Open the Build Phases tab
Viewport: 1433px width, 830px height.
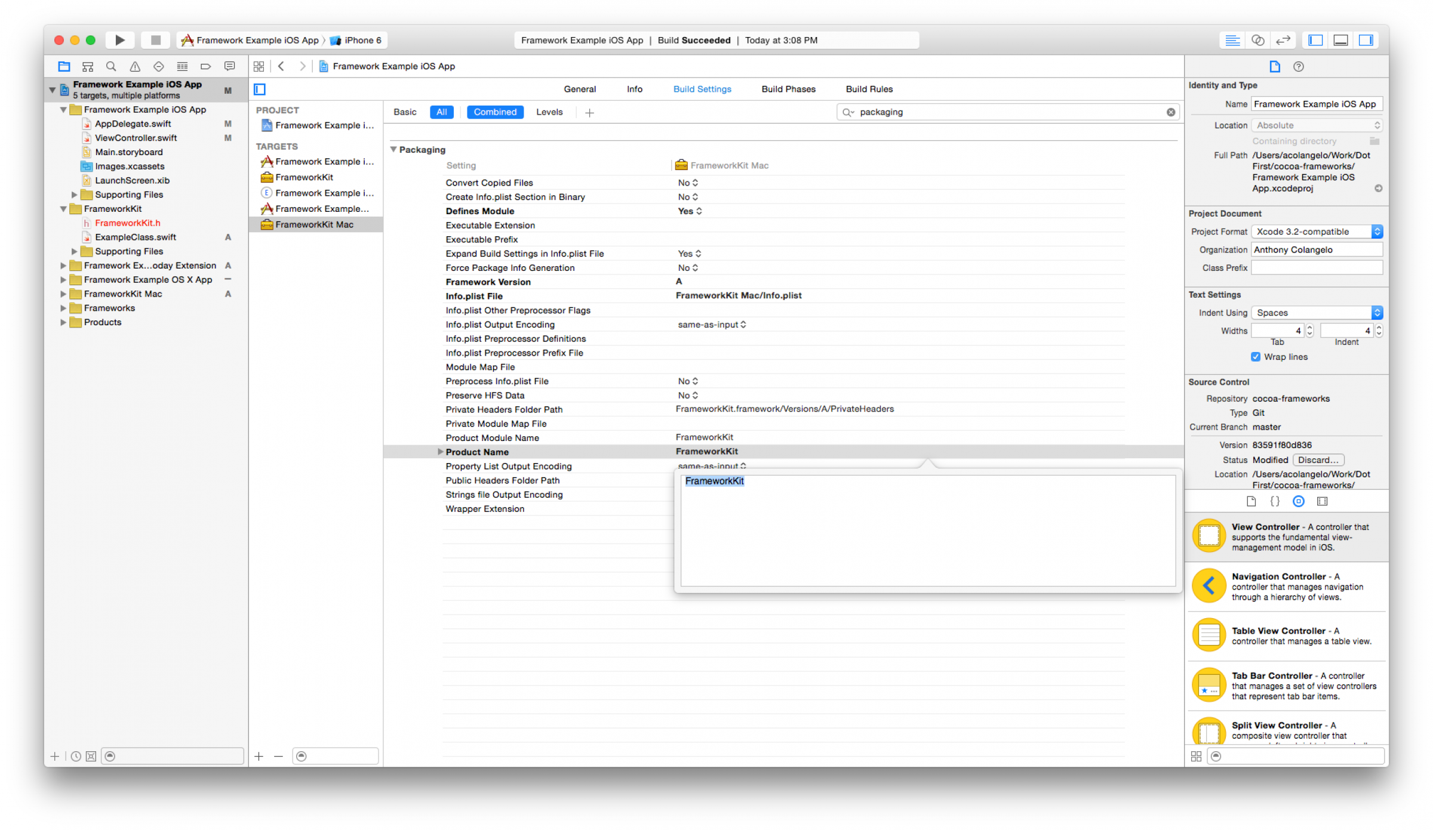point(788,89)
